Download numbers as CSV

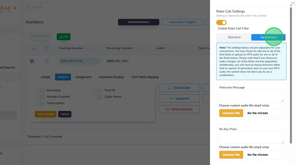coord(64,37)
